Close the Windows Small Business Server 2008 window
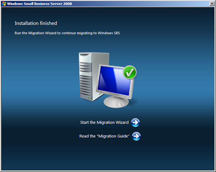The image size is (216, 172). 212,3
